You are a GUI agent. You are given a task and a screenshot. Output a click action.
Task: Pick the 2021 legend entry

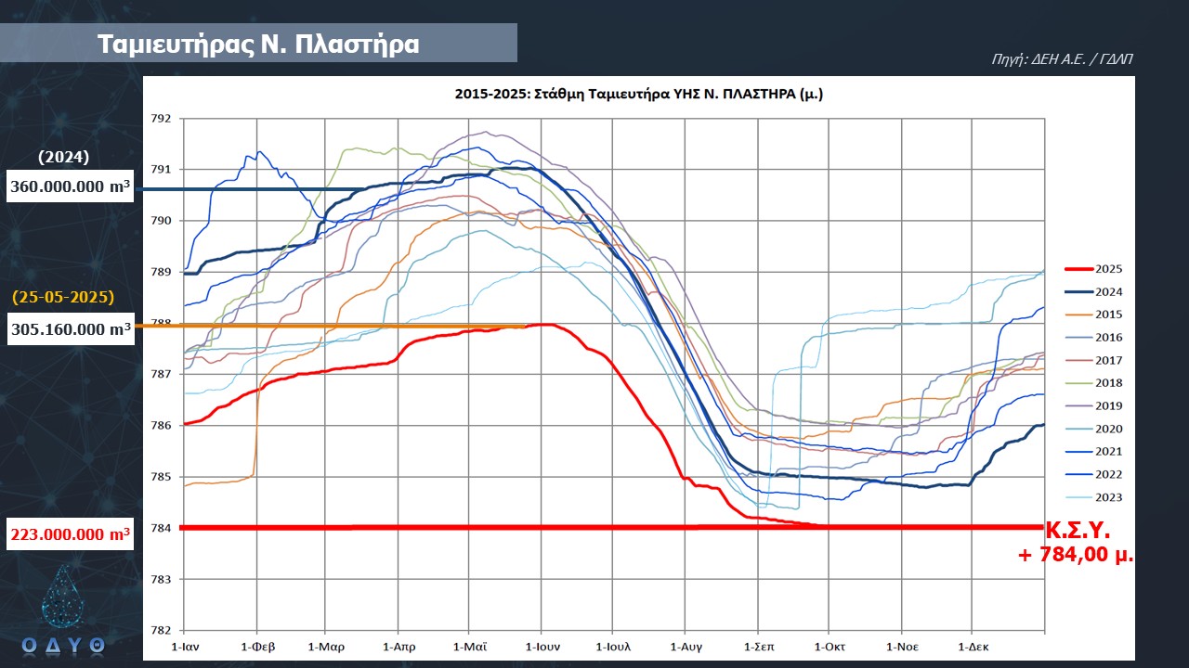coord(1108,452)
